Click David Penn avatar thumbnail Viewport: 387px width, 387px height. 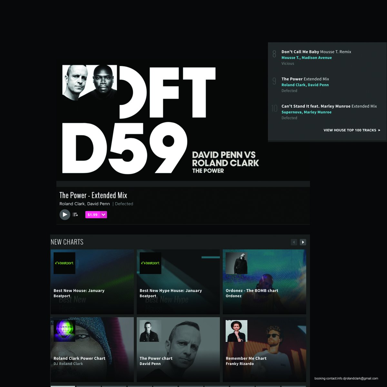coord(151,331)
